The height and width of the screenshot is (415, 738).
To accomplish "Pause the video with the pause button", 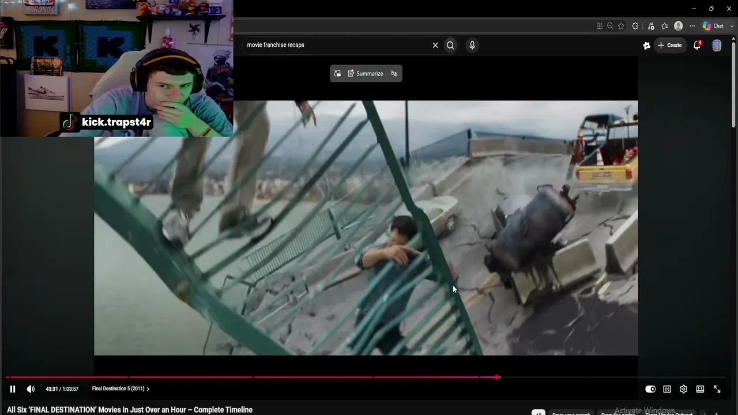I will (12, 389).
